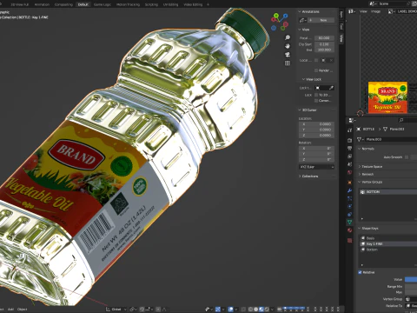Image resolution: width=417 pixels, height=313 pixels.
Task: Toggle camera view with the camera icon
Action: 288,55
